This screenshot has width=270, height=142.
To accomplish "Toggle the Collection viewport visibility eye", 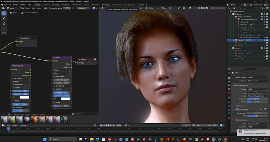I will (265, 14).
